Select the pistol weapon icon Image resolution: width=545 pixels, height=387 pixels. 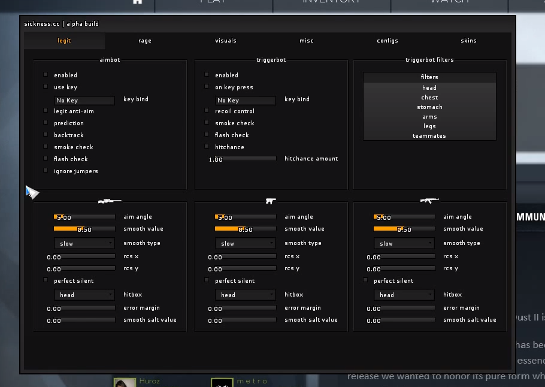[271, 201]
